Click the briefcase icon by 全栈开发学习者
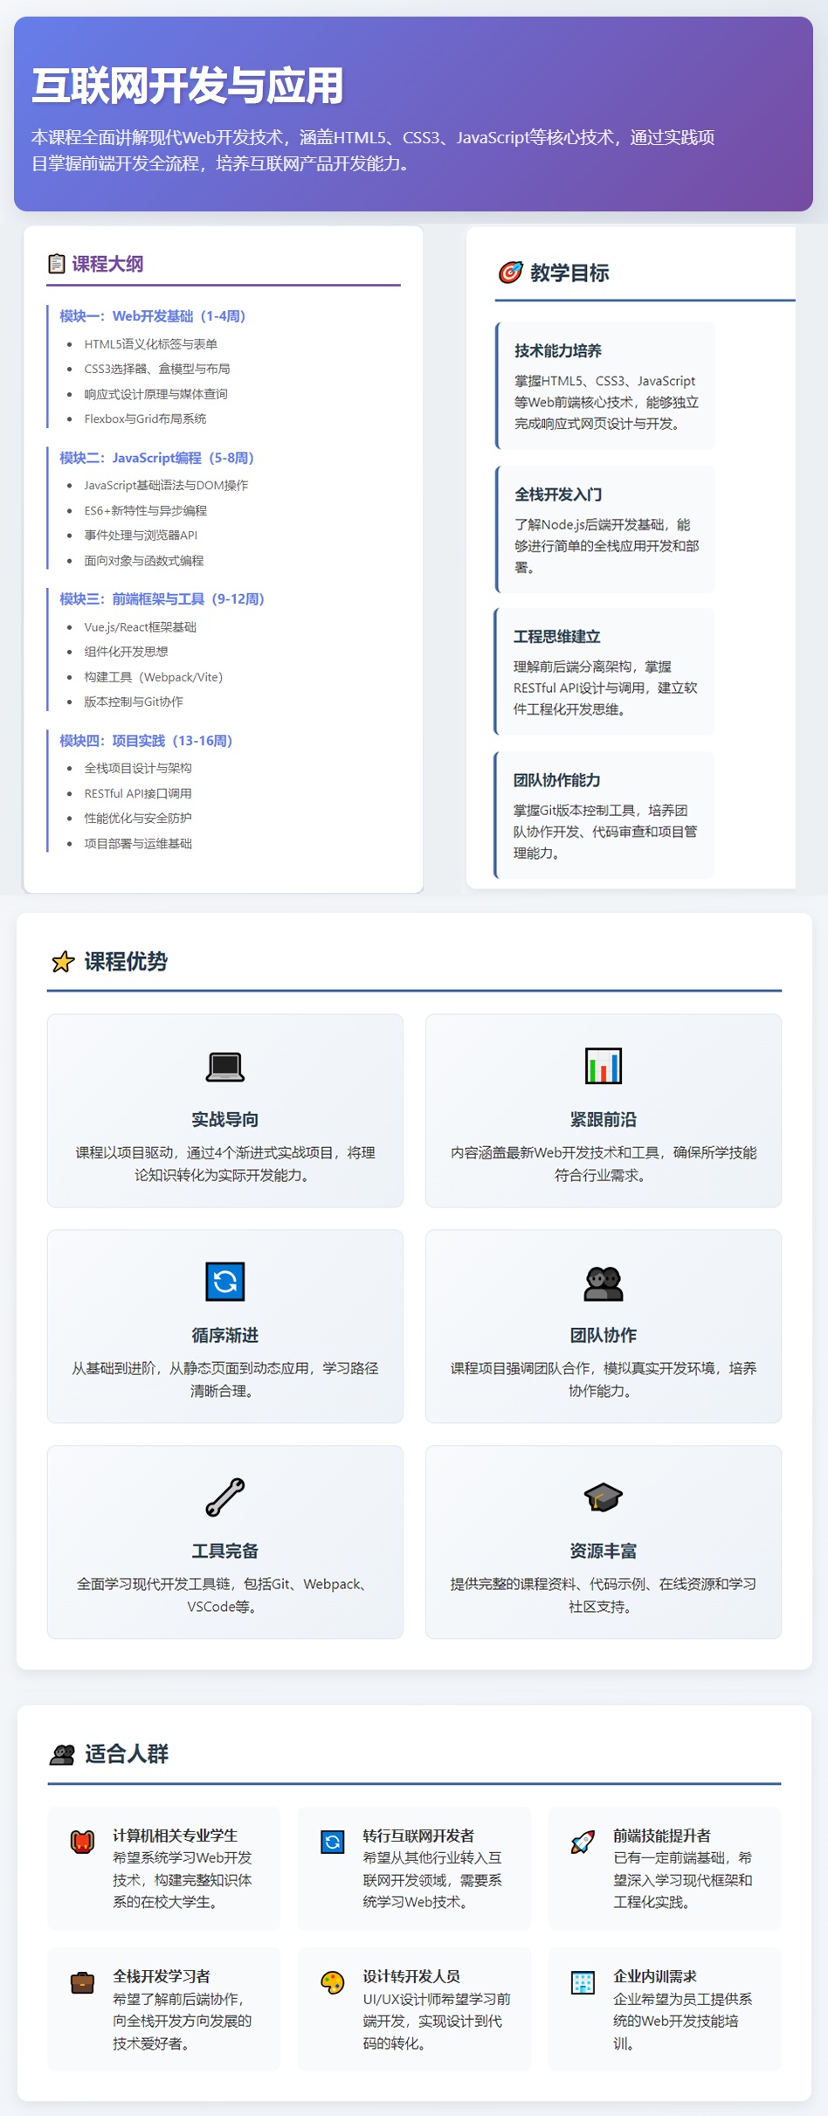The width and height of the screenshot is (828, 2116). 82,1983
